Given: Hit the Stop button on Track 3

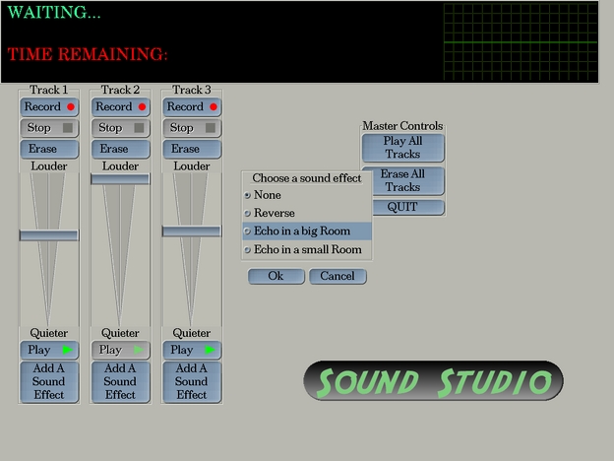Looking at the screenshot, I should point(191,128).
